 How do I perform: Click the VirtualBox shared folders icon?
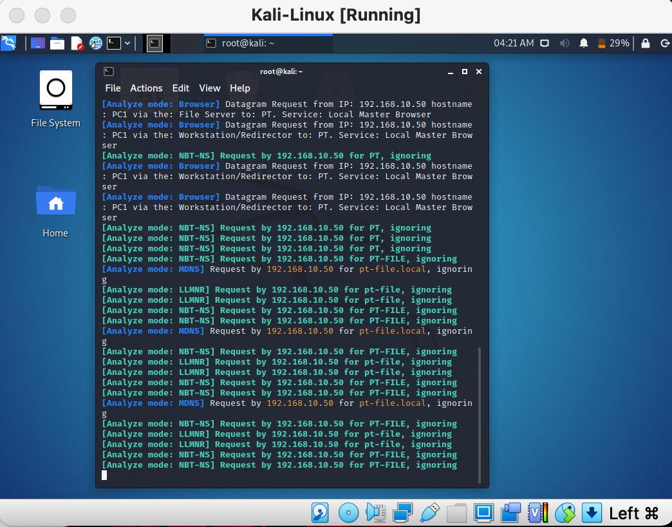pos(456,512)
